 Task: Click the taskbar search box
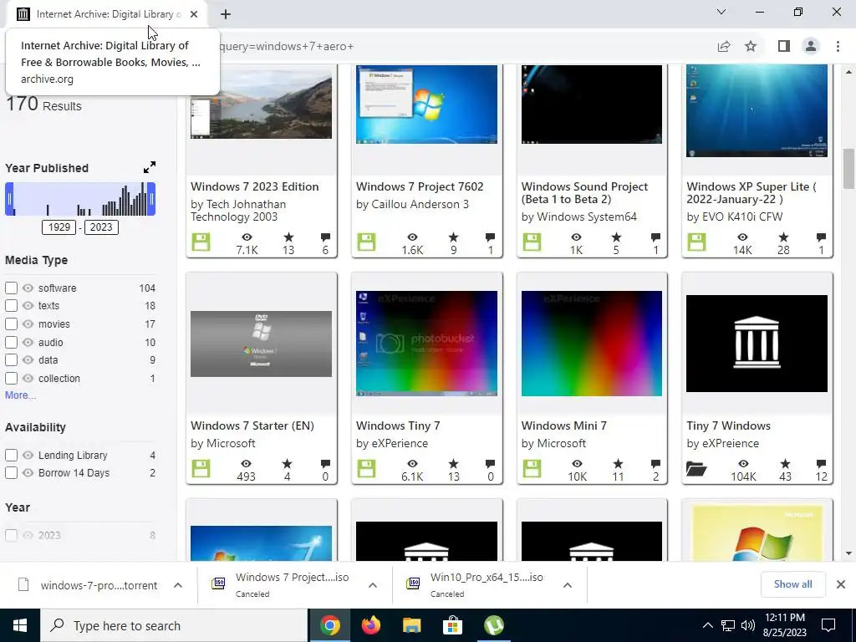pyautogui.click(x=174, y=625)
